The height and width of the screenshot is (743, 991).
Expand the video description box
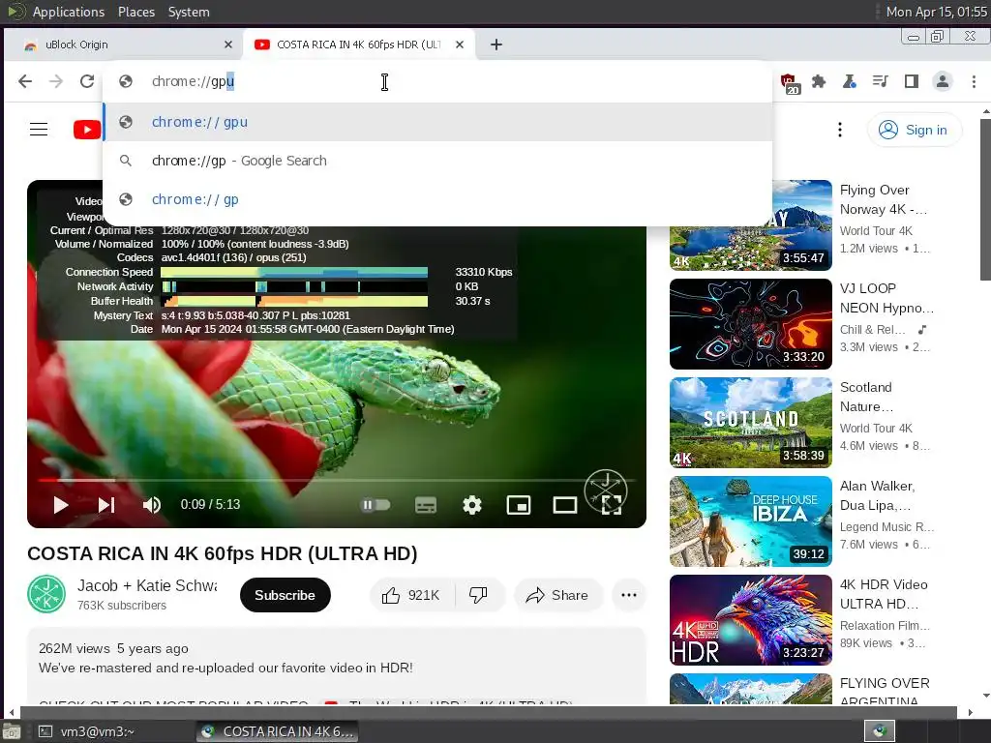pyautogui.click(x=336, y=667)
